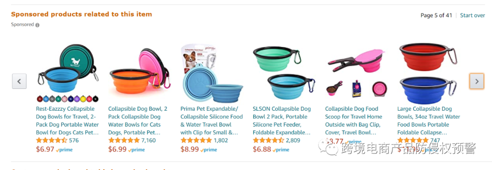Open Collapsible Dog Food Scoop title link
492x170 pixels.
pyautogui.click(x=354, y=121)
